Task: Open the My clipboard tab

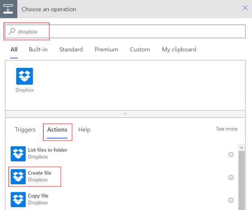Action: [179, 50]
